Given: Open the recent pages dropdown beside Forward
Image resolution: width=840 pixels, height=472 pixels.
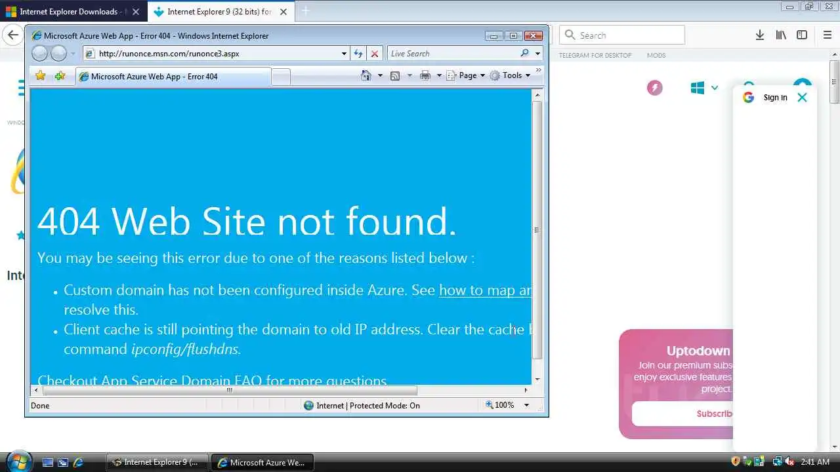Looking at the screenshot, I should tap(73, 54).
